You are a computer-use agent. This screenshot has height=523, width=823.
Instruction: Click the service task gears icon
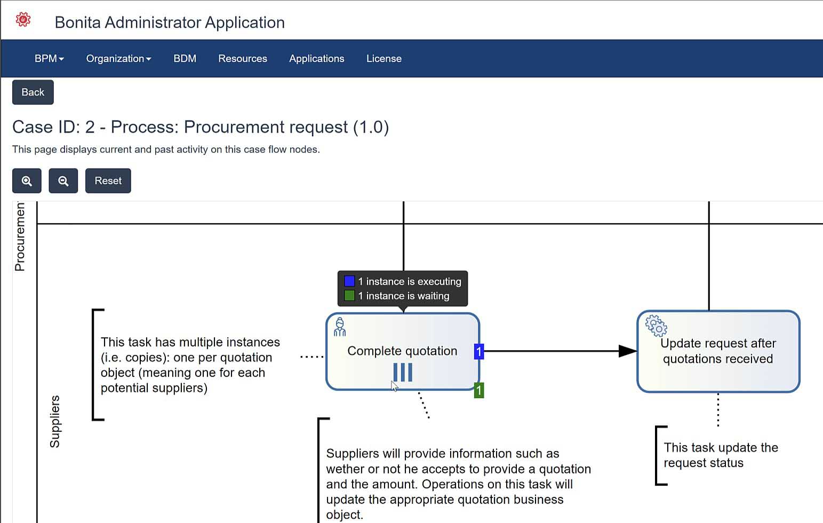tap(656, 325)
